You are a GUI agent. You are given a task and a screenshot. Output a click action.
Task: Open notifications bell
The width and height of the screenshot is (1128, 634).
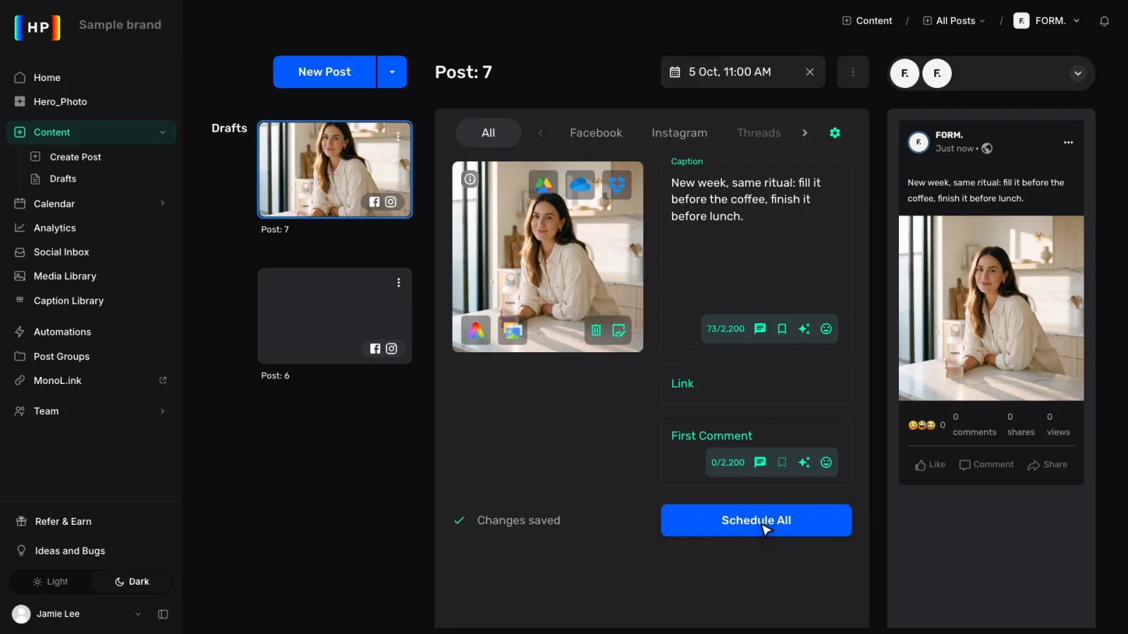click(1105, 21)
